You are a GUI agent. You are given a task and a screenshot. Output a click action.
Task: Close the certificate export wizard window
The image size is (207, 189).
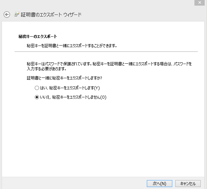click(199, 3)
